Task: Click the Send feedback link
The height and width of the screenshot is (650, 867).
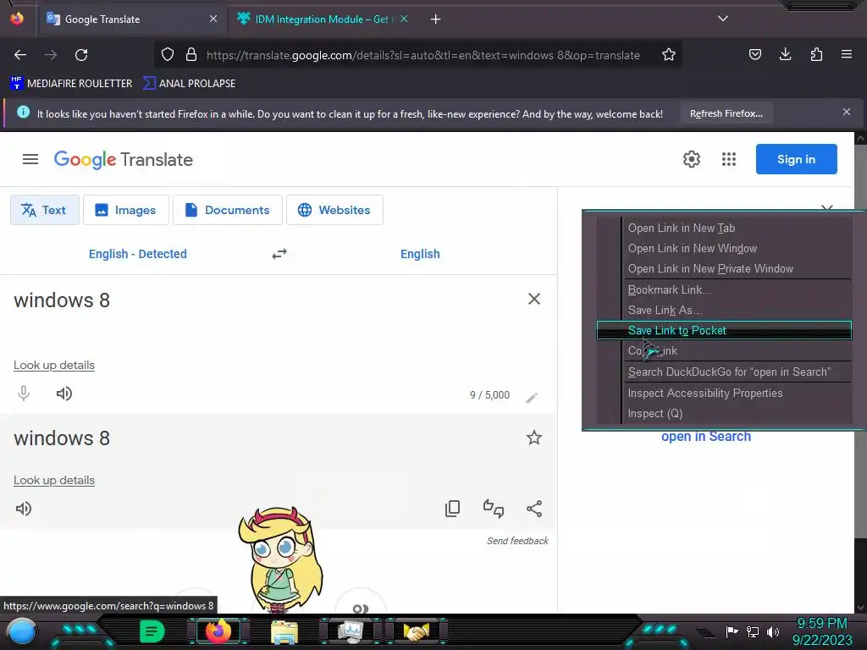Action: coord(517,541)
